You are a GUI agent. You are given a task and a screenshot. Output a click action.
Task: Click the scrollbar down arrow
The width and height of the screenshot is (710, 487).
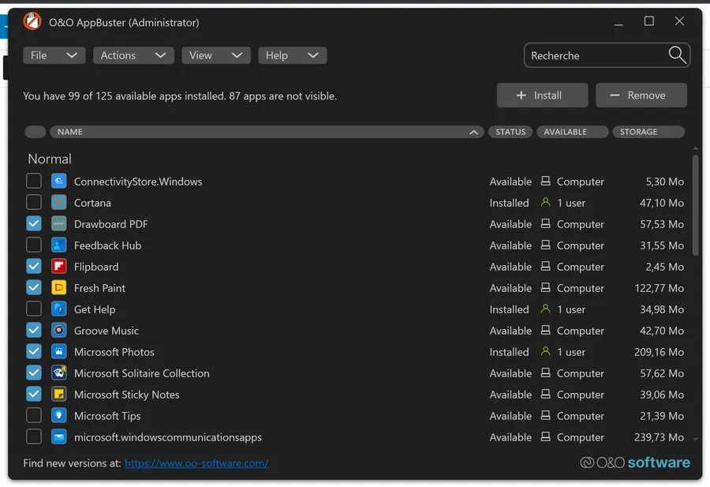[696, 439]
